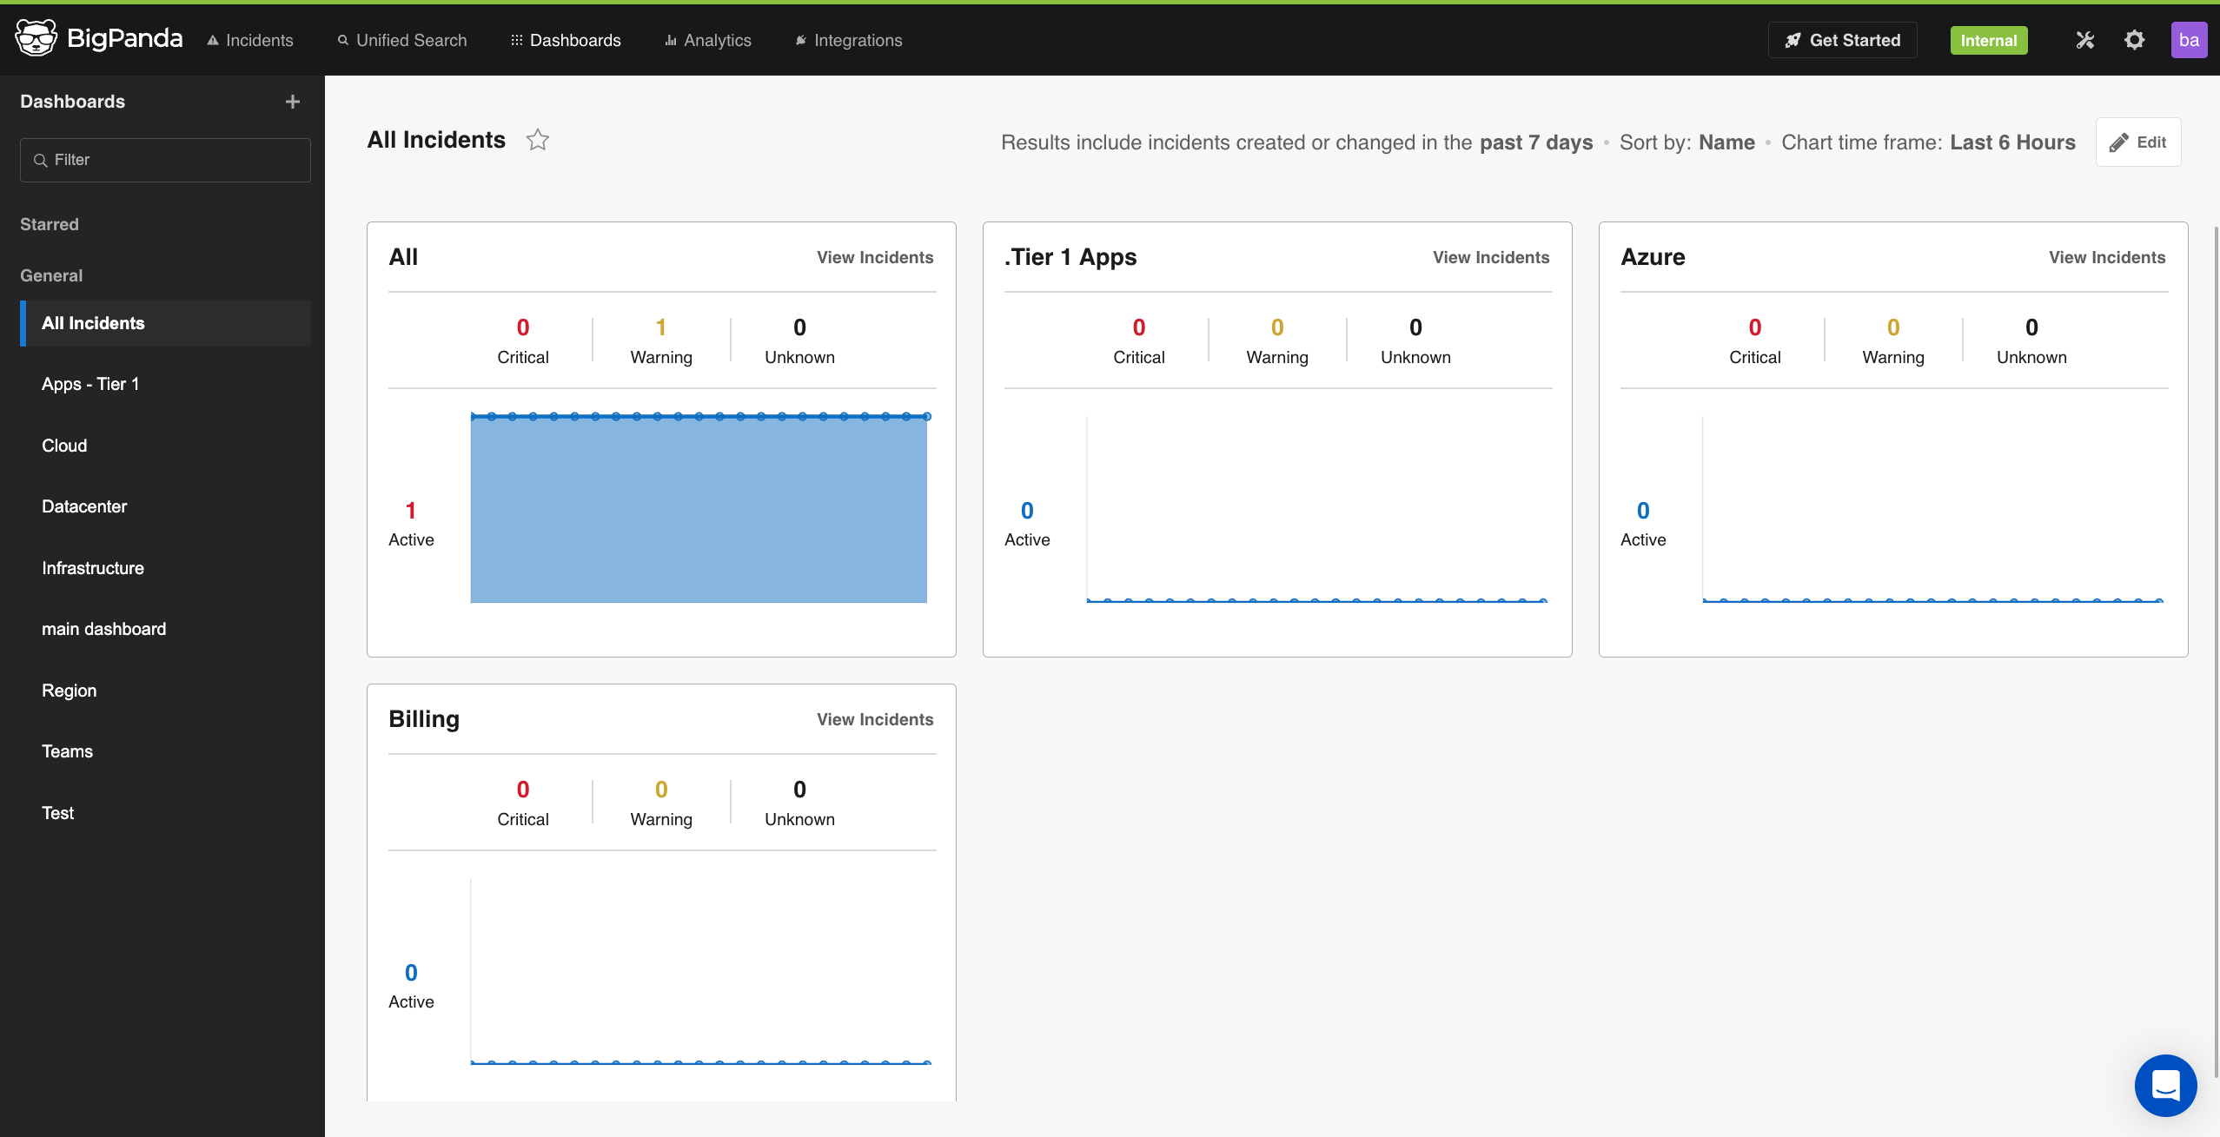The height and width of the screenshot is (1137, 2220).
Task: Open the chat support bubble
Action: (x=2164, y=1085)
